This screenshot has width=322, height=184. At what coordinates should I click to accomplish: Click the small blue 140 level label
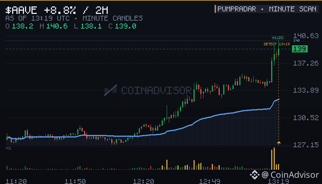(x=296, y=41)
